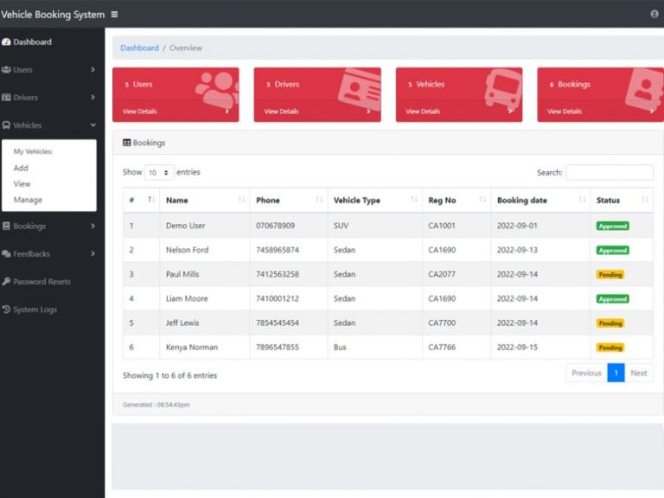This screenshot has width=664, height=498.
Task: Click the Password Resets key icon
Action: [7, 282]
